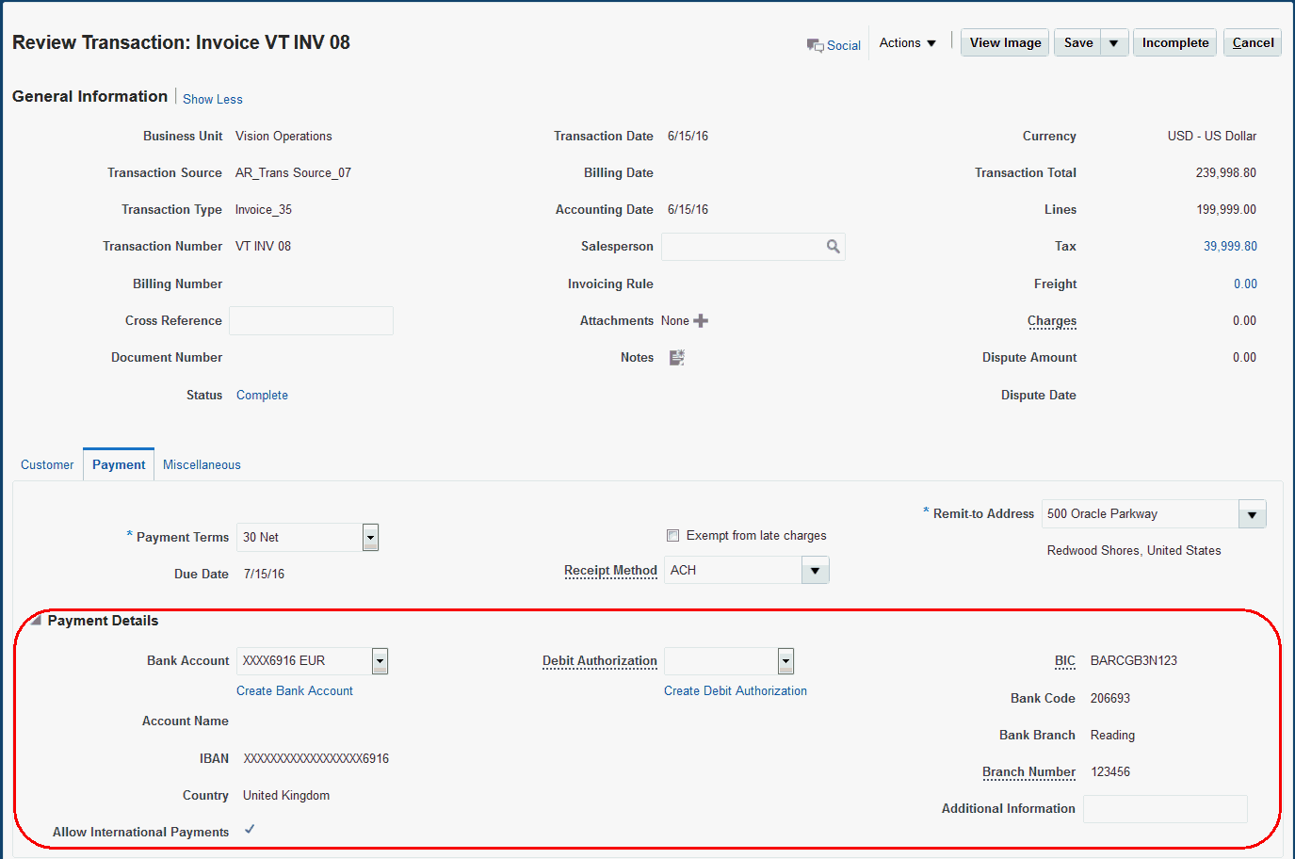The image size is (1295, 859).
Task: Collapse the Payment Details section
Action: 36,621
